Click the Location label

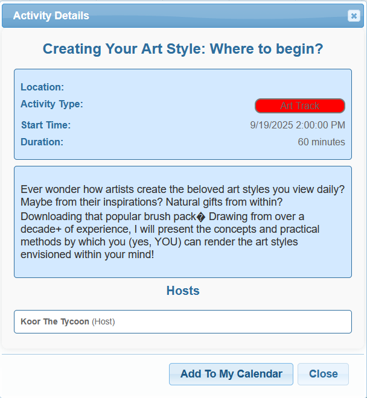click(42, 87)
